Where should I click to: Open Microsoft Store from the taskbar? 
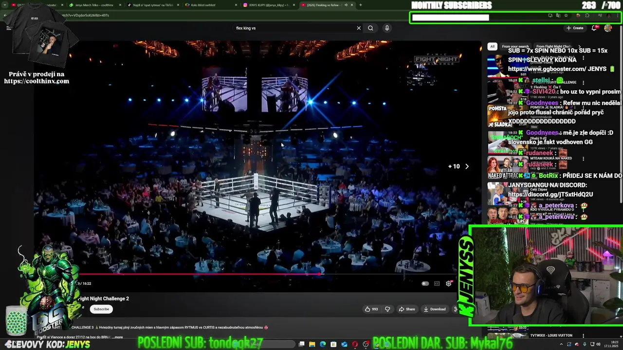tap(333, 344)
